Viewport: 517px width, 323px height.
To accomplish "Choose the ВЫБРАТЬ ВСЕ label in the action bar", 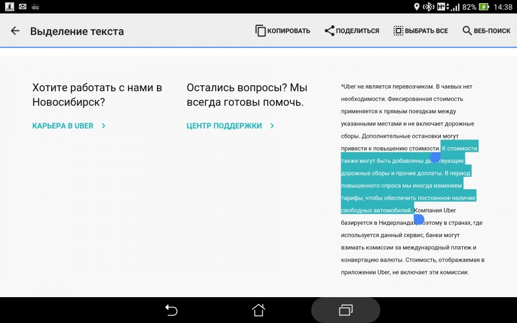I will (x=427, y=31).
